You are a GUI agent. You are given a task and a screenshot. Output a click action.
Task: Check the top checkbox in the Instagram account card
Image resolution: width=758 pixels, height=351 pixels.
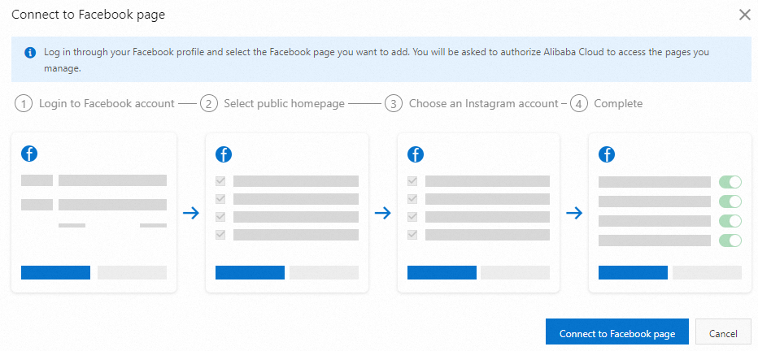412,181
